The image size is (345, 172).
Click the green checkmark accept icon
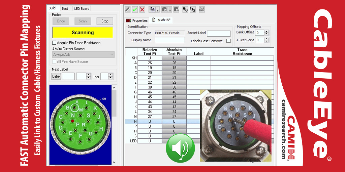[x=135, y=9]
